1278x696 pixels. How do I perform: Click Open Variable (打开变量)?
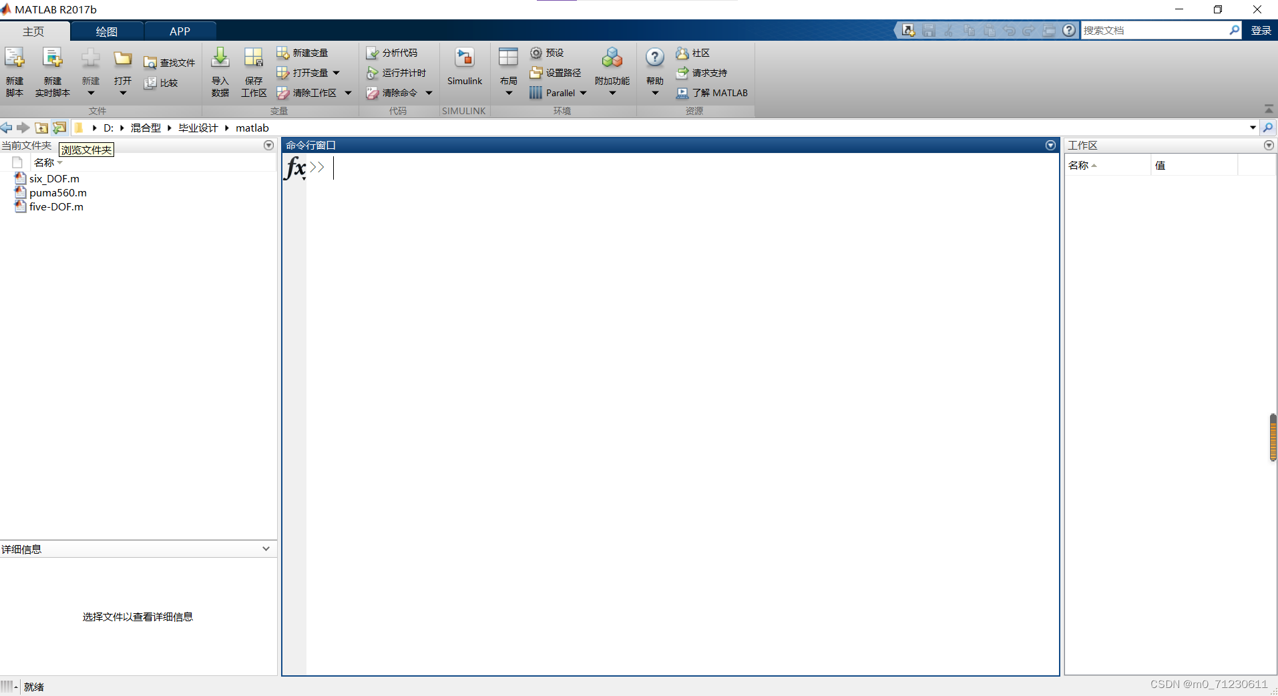pos(302,73)
